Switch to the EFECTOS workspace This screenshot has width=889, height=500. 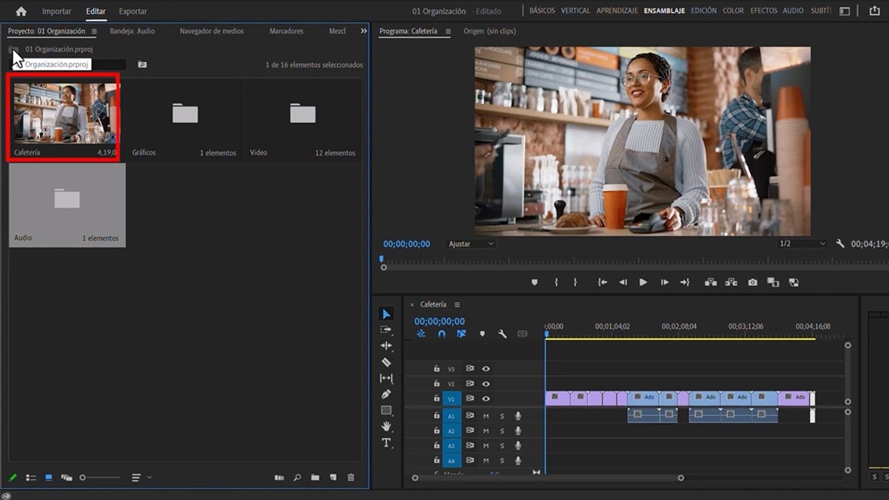pos(763,11)
